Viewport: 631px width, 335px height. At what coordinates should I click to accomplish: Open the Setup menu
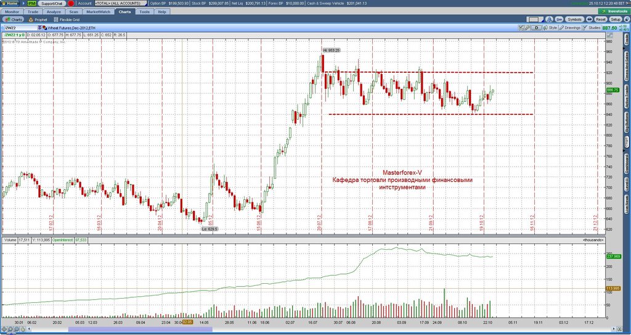[x=616, y=19]
